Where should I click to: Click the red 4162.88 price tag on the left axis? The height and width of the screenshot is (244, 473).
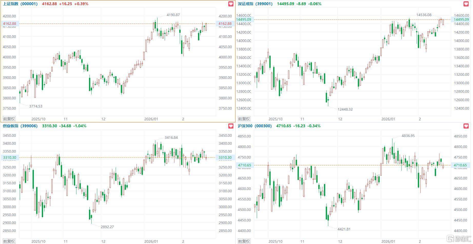9,24
